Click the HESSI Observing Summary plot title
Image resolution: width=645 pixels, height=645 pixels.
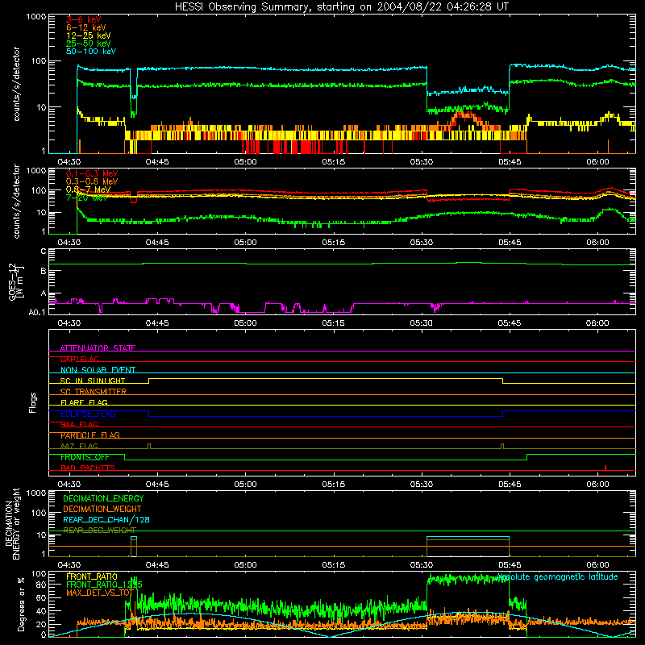pos(341,7)
